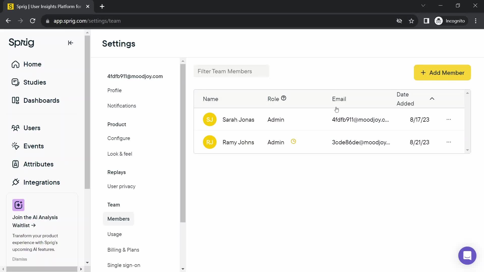Collapse the left sidebar navigation
Screen dimensions: 484x272
tap(70, 43)
